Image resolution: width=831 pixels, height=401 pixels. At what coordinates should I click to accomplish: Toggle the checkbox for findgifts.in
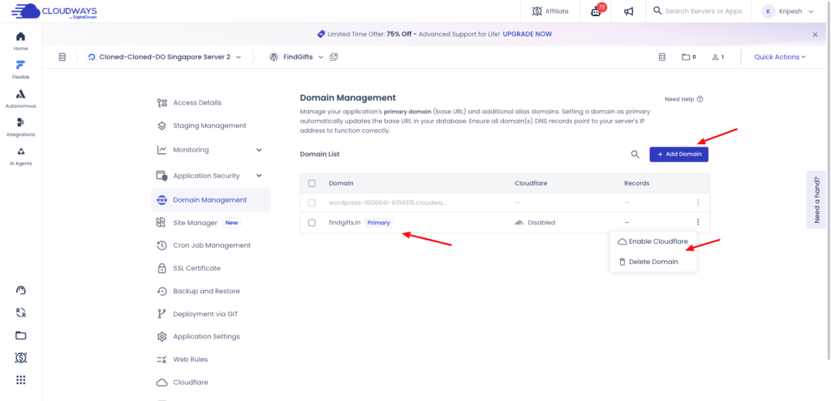pyautogui.click(x=312, y=223)
